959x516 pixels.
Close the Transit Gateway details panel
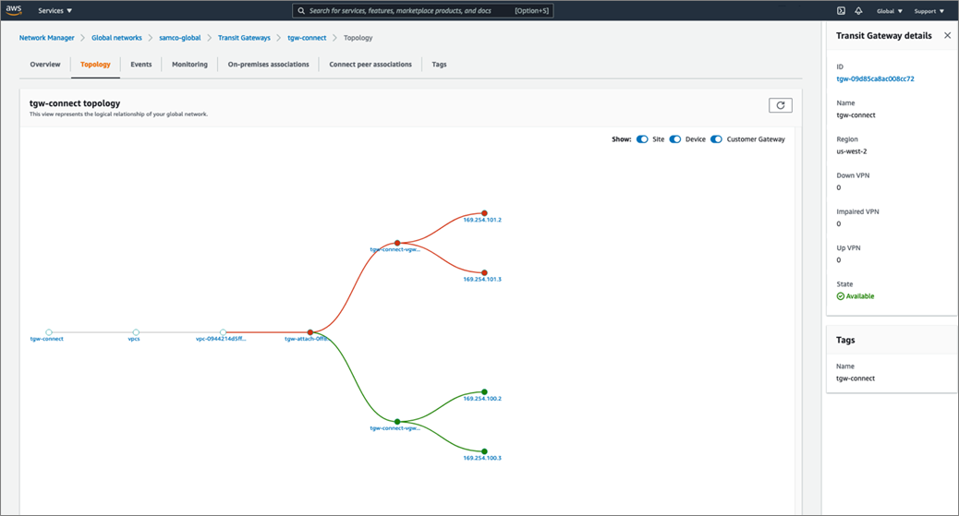point(947,35)
